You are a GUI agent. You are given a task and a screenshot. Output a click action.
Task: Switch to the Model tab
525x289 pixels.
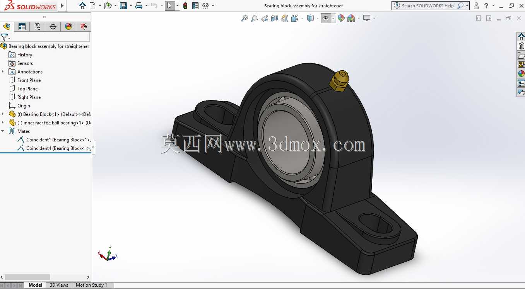pyautogui.click(x=35, y=285)
